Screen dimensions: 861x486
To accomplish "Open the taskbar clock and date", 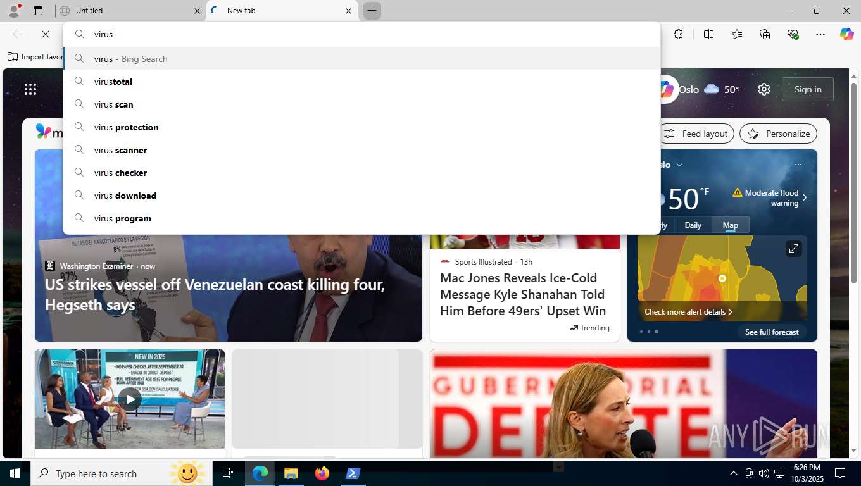I will tap(807, 473).
